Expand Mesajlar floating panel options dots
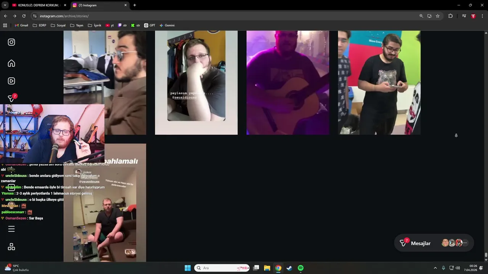 point(465,243)
